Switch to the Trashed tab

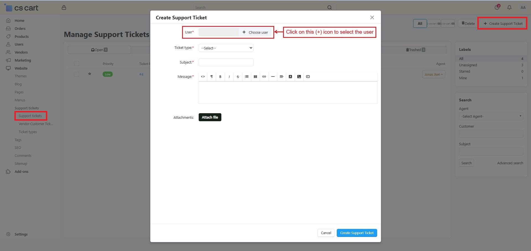pyautogui.click(x=415, y=50)
